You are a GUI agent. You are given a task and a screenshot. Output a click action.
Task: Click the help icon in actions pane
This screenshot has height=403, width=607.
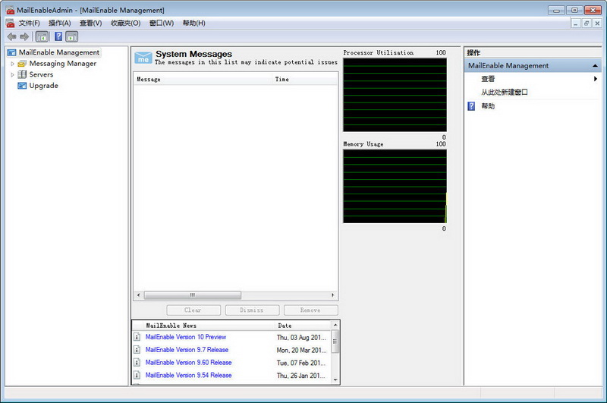471,106
